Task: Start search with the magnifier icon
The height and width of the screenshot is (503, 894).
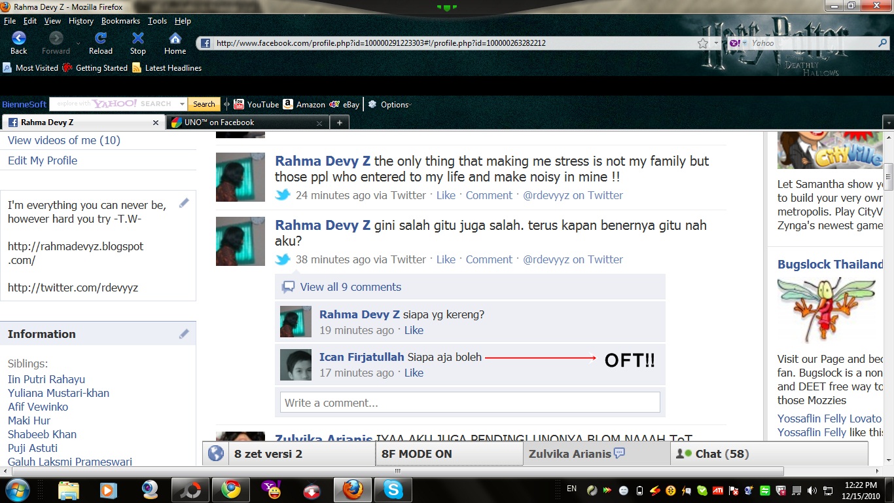Action: click(x=883, y=43)
